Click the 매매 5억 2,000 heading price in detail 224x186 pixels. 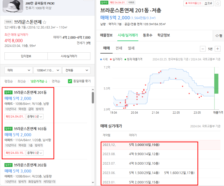[x=115, y=18]
